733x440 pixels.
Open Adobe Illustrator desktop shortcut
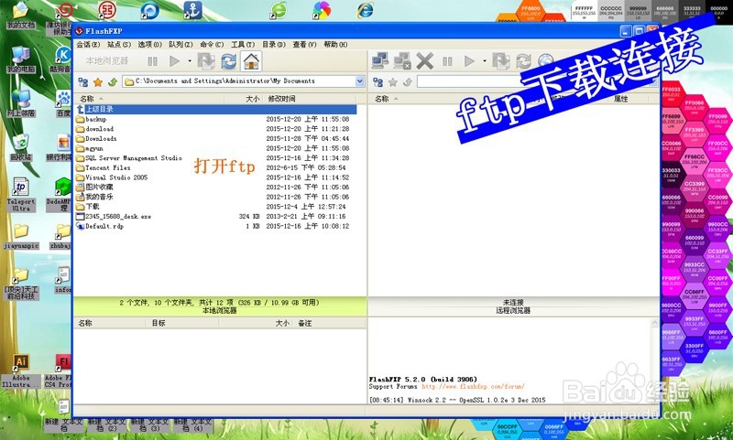click(x=20, y=371)
